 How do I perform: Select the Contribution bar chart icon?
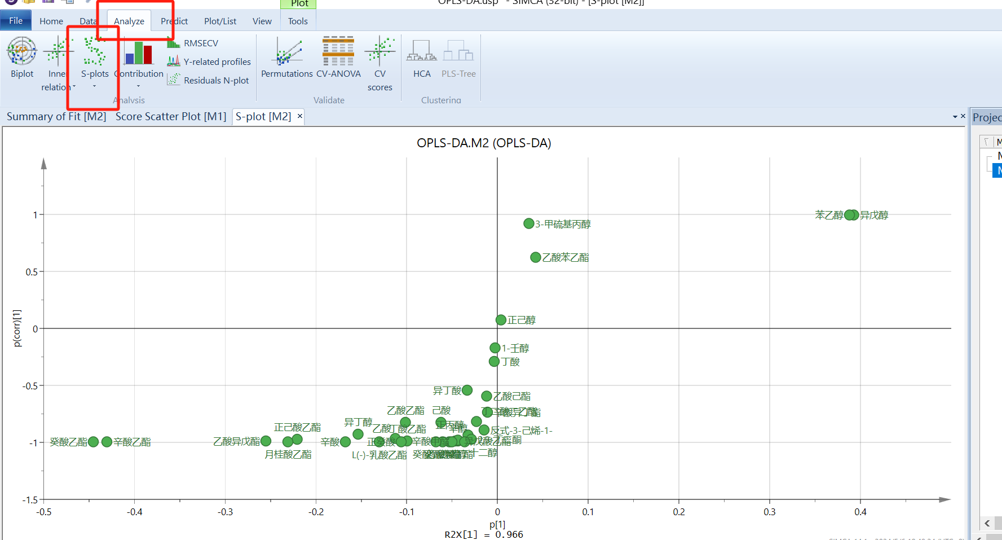click(139, 53)
